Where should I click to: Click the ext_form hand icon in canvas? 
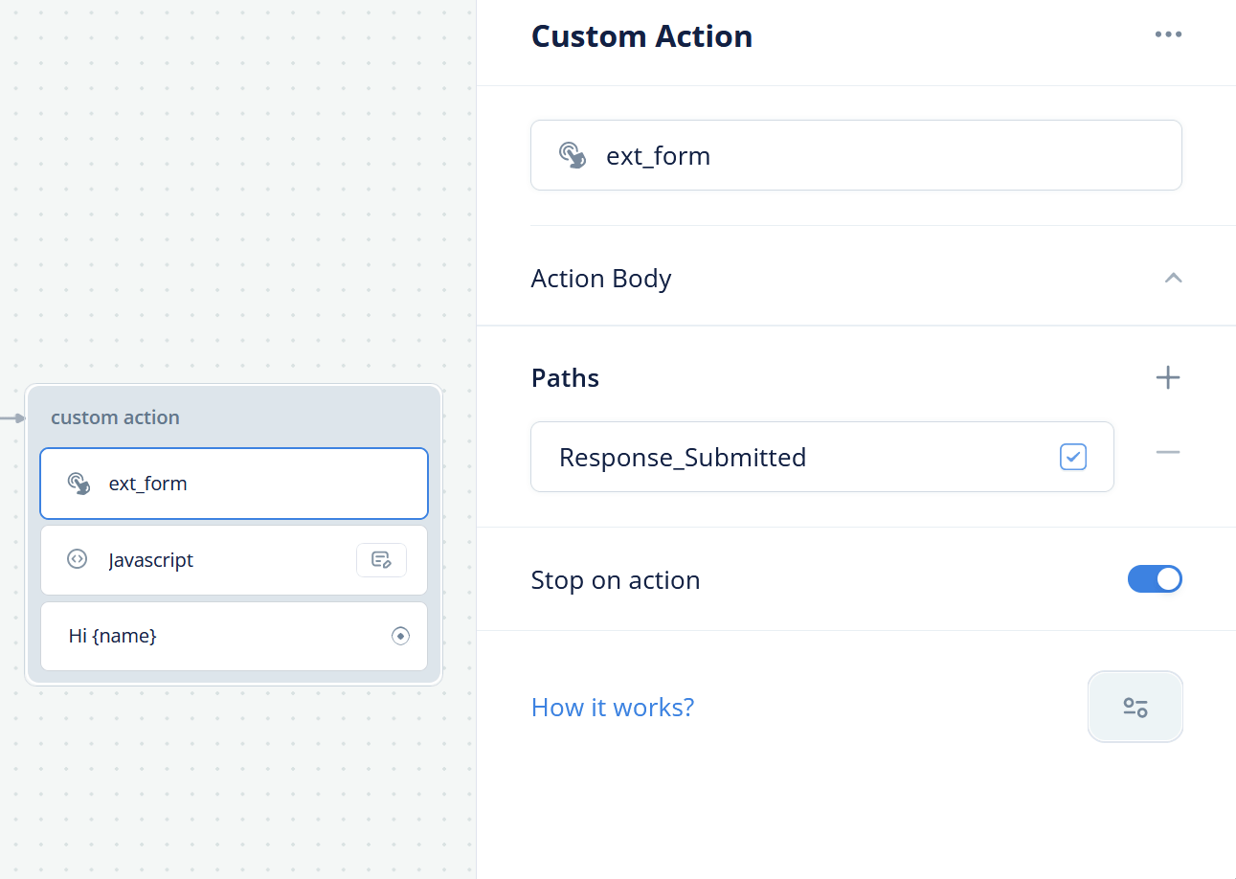point(79,484)
